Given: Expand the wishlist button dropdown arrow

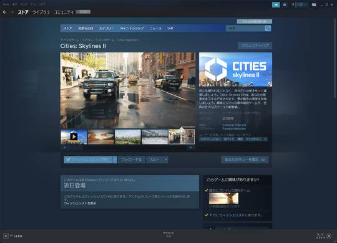Looking at the screenshot, I should (x=115, y=160).
